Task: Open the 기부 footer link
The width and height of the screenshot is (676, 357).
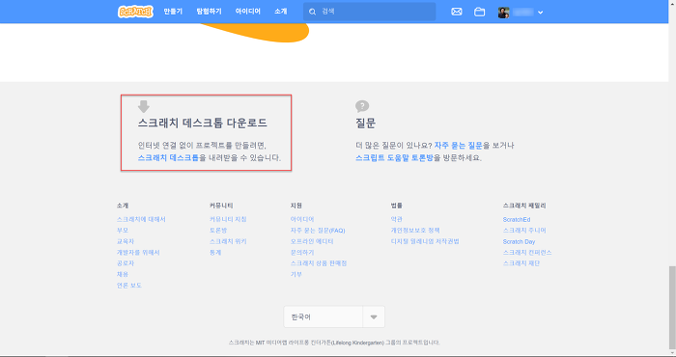Action: (296, 274)
